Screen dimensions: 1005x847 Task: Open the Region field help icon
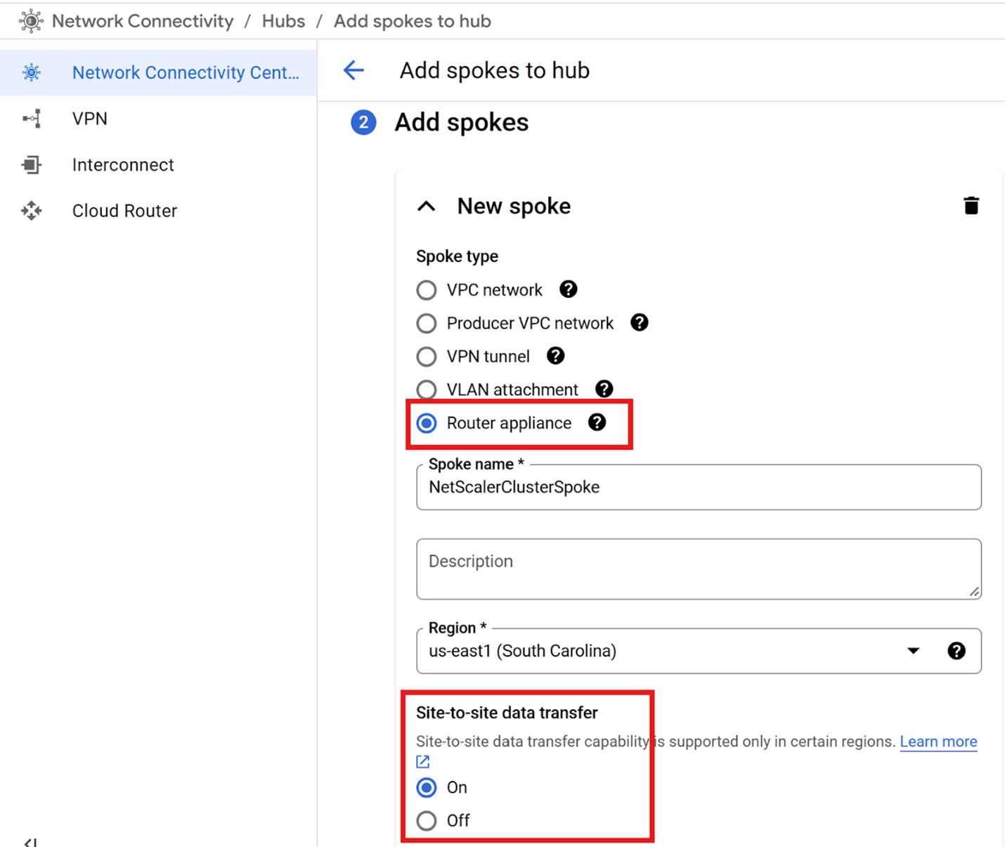pos(956,651)
